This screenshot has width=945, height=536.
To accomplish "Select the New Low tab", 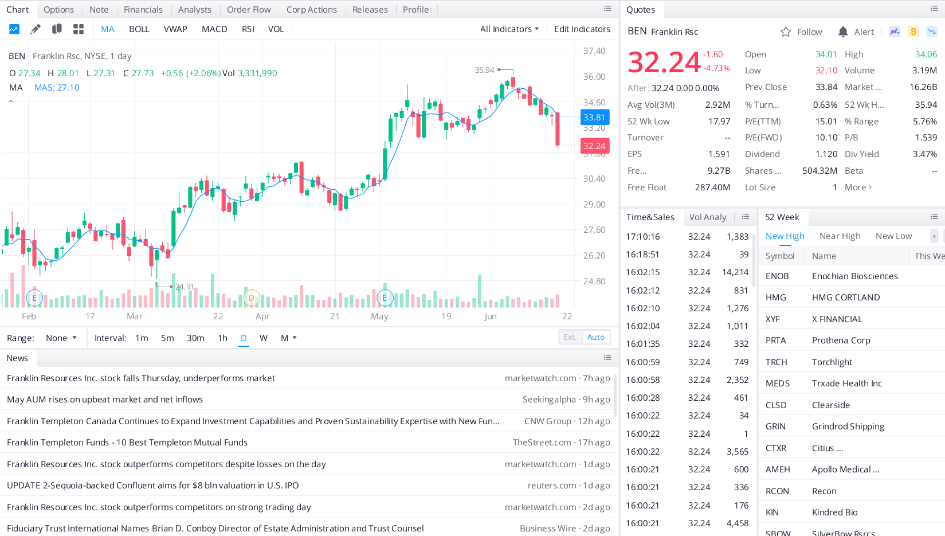I will click(x=893, y=236).
